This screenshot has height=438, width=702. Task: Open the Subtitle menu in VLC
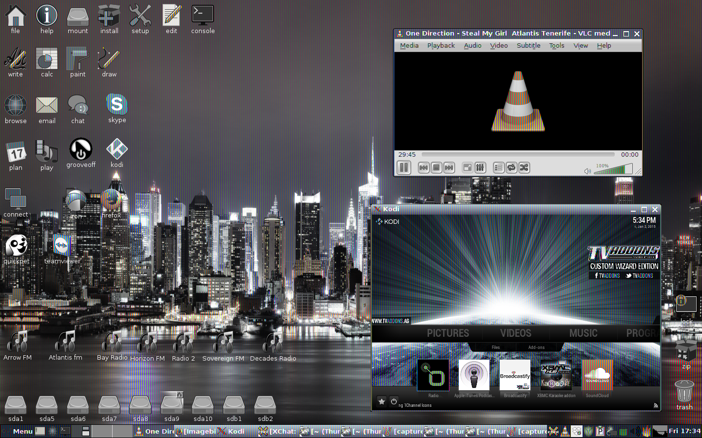tap(528, 45)
